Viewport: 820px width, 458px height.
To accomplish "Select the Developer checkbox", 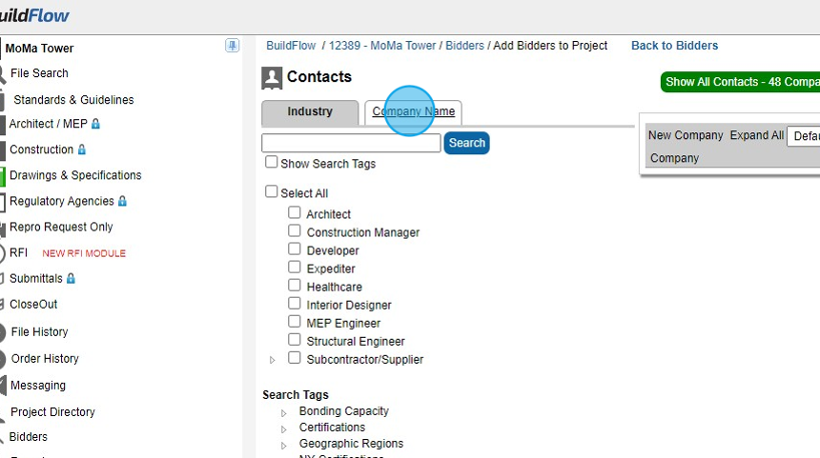I will pos(295,249).
